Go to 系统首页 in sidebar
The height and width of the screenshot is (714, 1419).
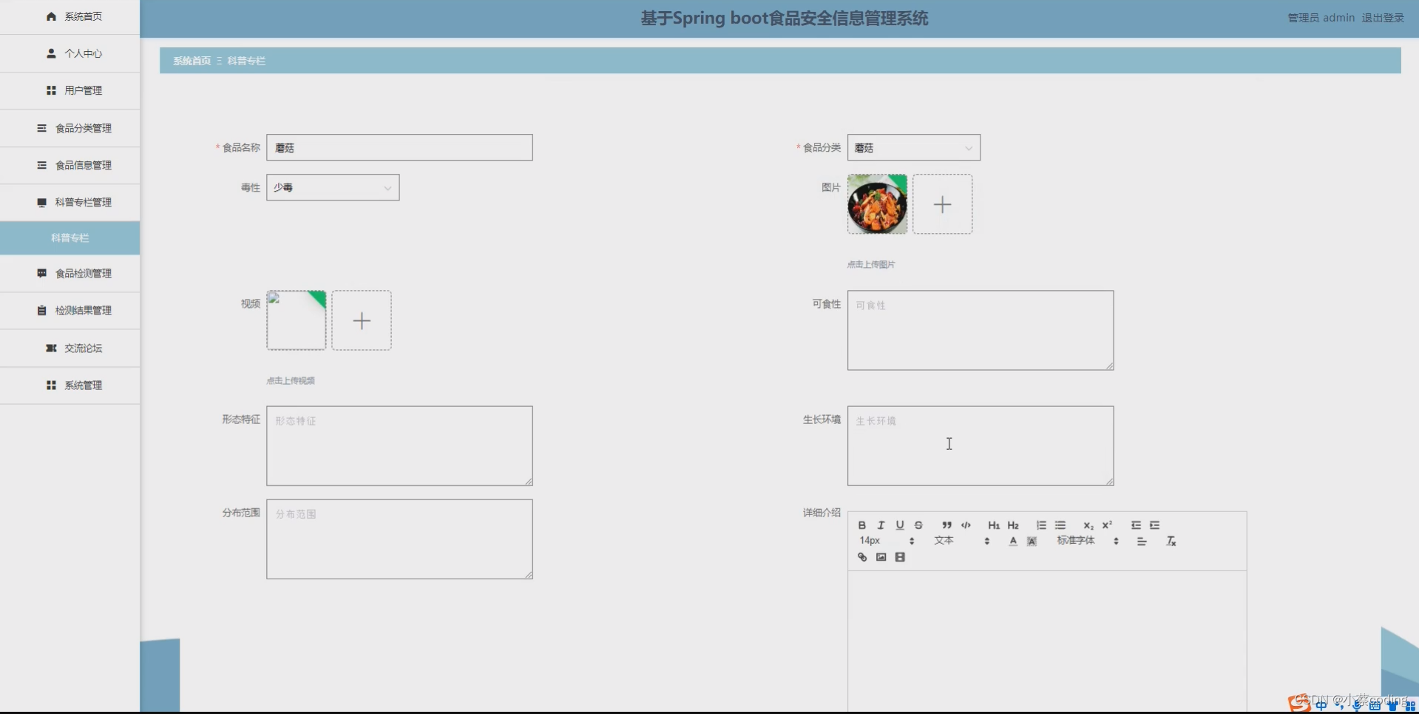click(x=70, y=16)
